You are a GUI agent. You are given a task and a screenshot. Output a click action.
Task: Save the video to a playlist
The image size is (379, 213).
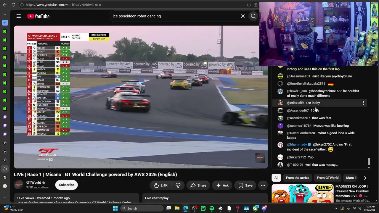(x=245, y=185)
